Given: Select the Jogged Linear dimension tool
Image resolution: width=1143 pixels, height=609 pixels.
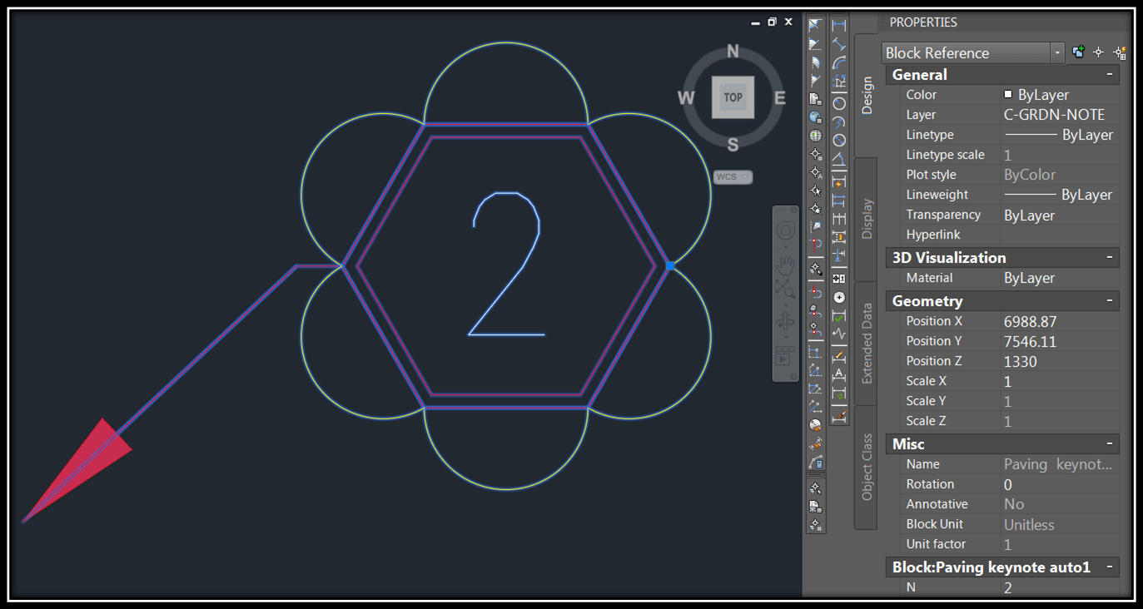Looking at the screenshot, I should point(839,334).
